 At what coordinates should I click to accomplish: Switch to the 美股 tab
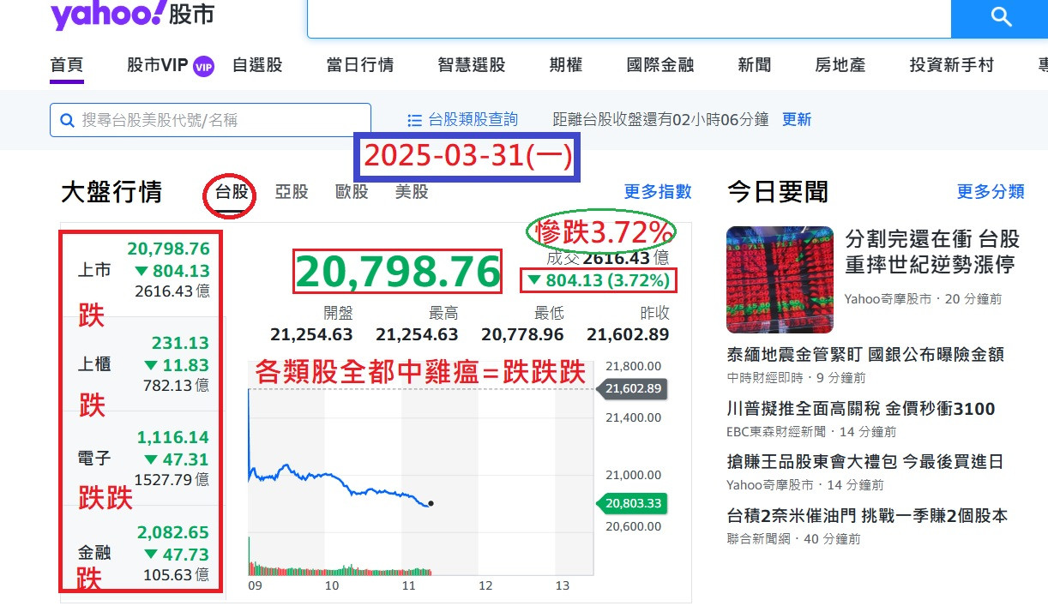pos(412,192)
